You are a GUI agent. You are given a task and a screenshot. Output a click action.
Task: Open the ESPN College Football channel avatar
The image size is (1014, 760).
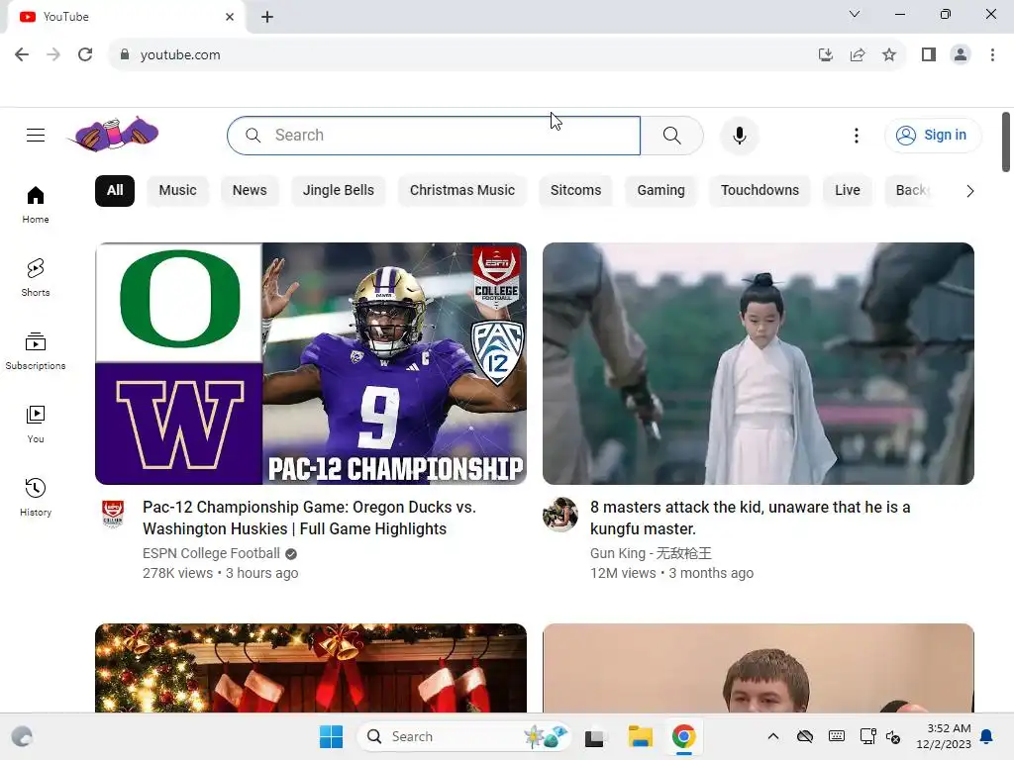(x=113, y=515)
